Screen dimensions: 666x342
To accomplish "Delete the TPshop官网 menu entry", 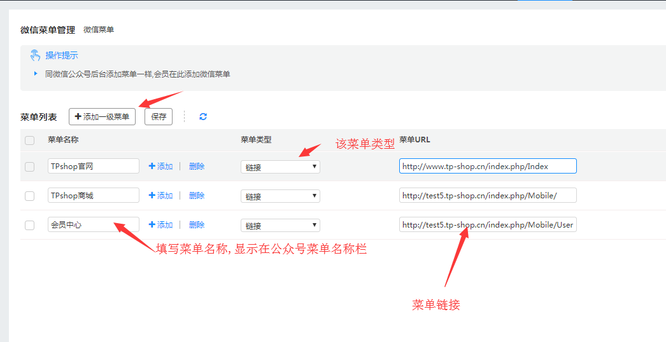I will pos(197,167).
